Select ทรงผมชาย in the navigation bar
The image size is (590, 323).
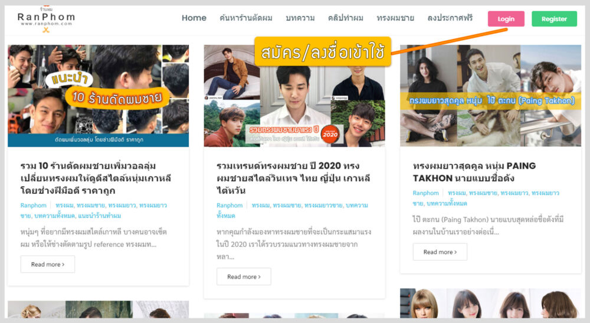pos(395,18)
